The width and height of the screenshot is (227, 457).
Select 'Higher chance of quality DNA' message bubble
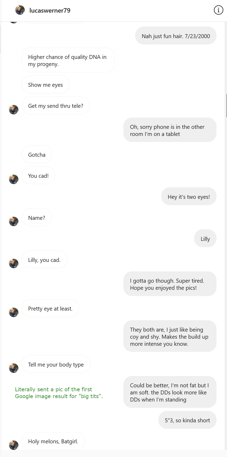pos(68,60)
